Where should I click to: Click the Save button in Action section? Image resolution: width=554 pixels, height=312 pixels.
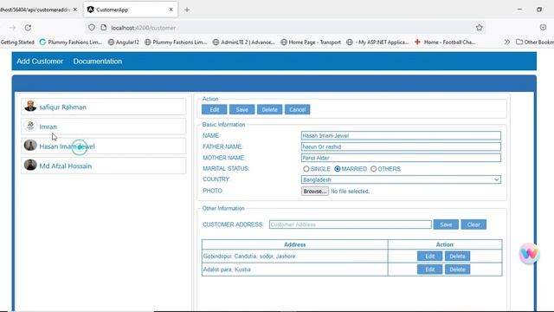[x=242, y=110]
